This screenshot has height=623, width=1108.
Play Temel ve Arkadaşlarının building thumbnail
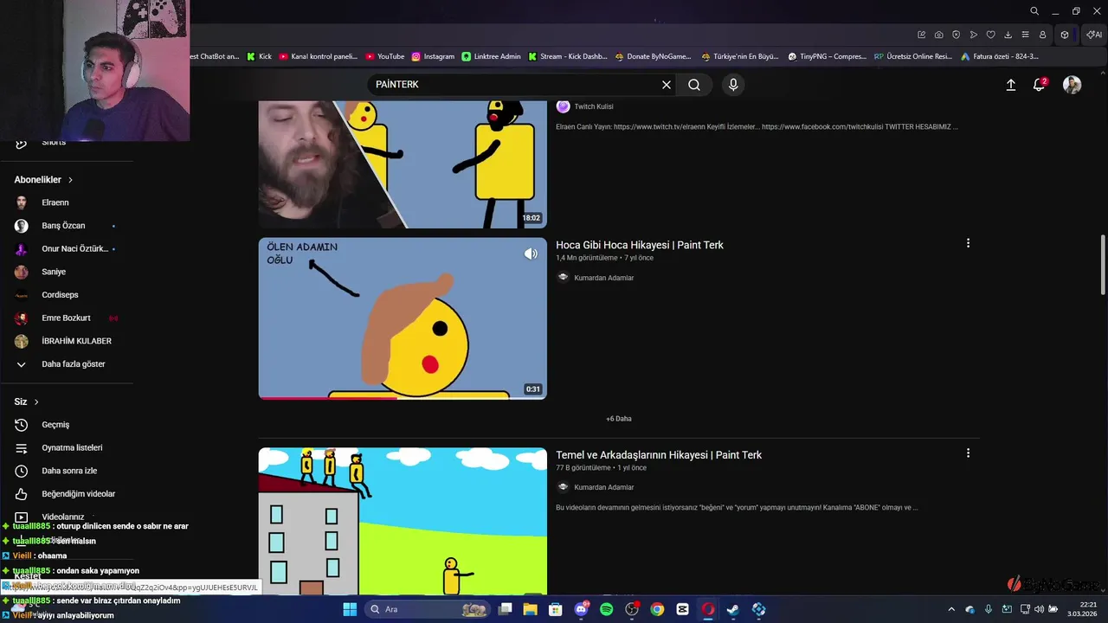point(403,522)
